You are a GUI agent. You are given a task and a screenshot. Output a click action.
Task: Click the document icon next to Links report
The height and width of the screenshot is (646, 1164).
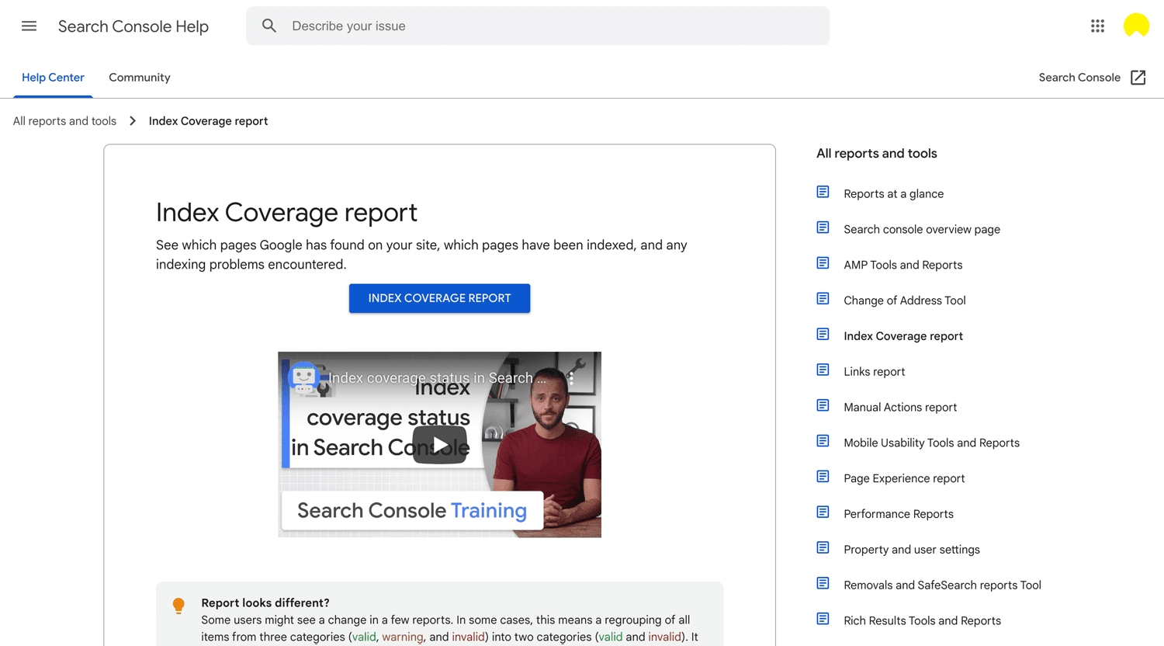point(823,370)
